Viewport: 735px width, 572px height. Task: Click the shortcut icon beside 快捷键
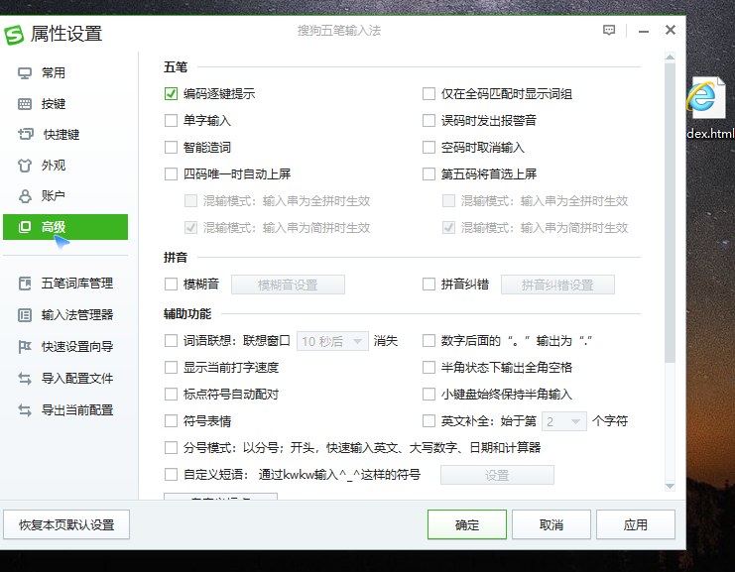(26, 135)
